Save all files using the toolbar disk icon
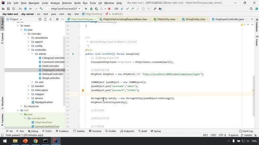This screenshot has width=259, height=145. click(x=8, y=9)
